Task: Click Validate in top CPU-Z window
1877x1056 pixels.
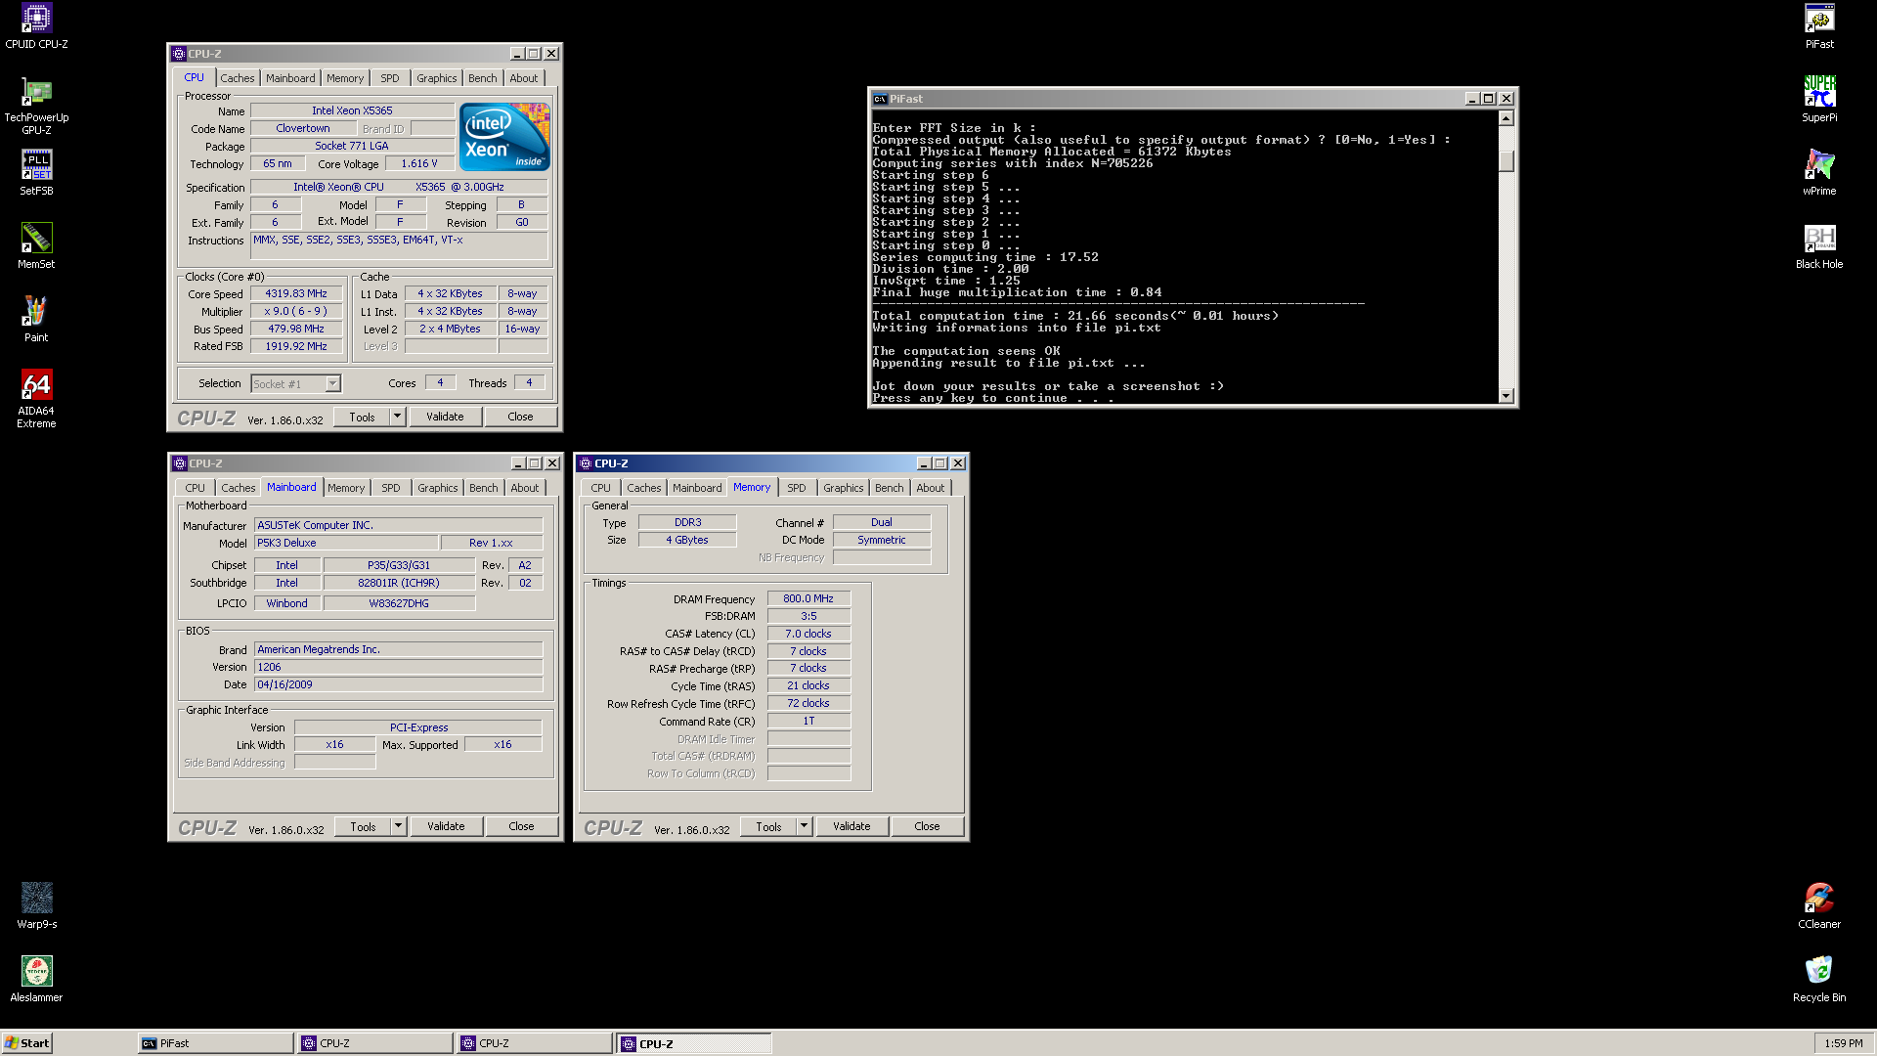Action: click(445, 417)
